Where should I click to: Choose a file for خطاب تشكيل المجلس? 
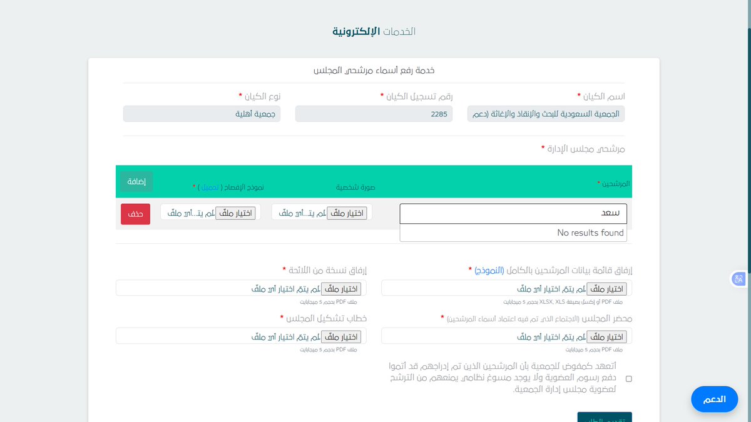[340, 336]
